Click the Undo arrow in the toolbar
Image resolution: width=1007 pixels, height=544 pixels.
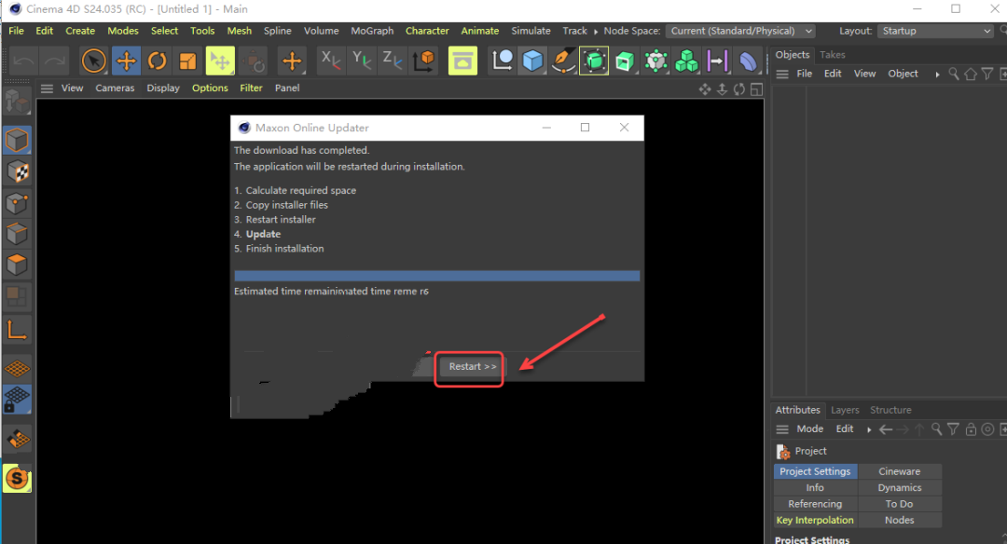[23, 61]
